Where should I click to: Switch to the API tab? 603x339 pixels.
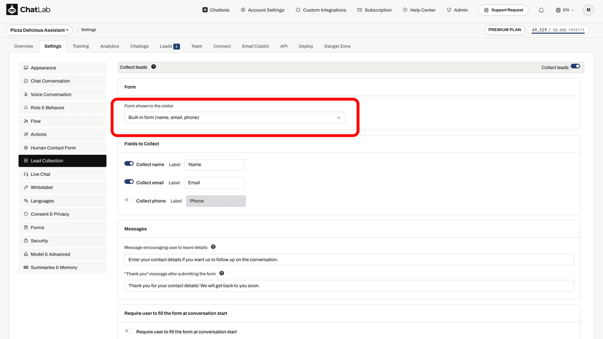click(284, 46)
